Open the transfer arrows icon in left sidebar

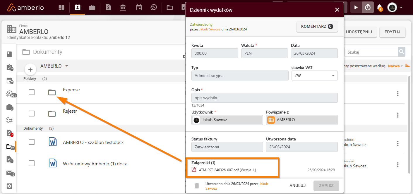[9, 120]
